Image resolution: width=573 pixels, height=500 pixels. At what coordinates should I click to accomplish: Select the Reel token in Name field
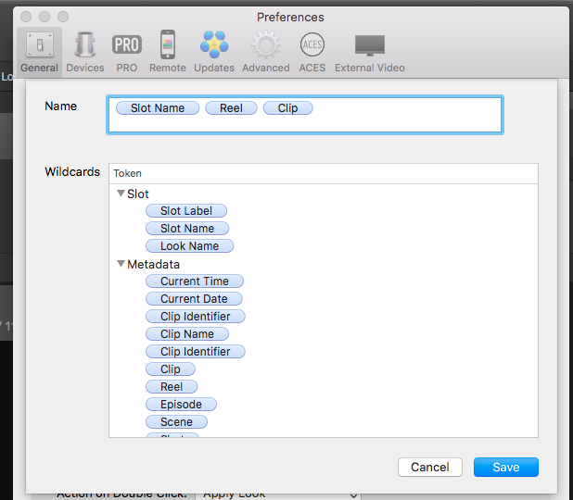[231, 108]
